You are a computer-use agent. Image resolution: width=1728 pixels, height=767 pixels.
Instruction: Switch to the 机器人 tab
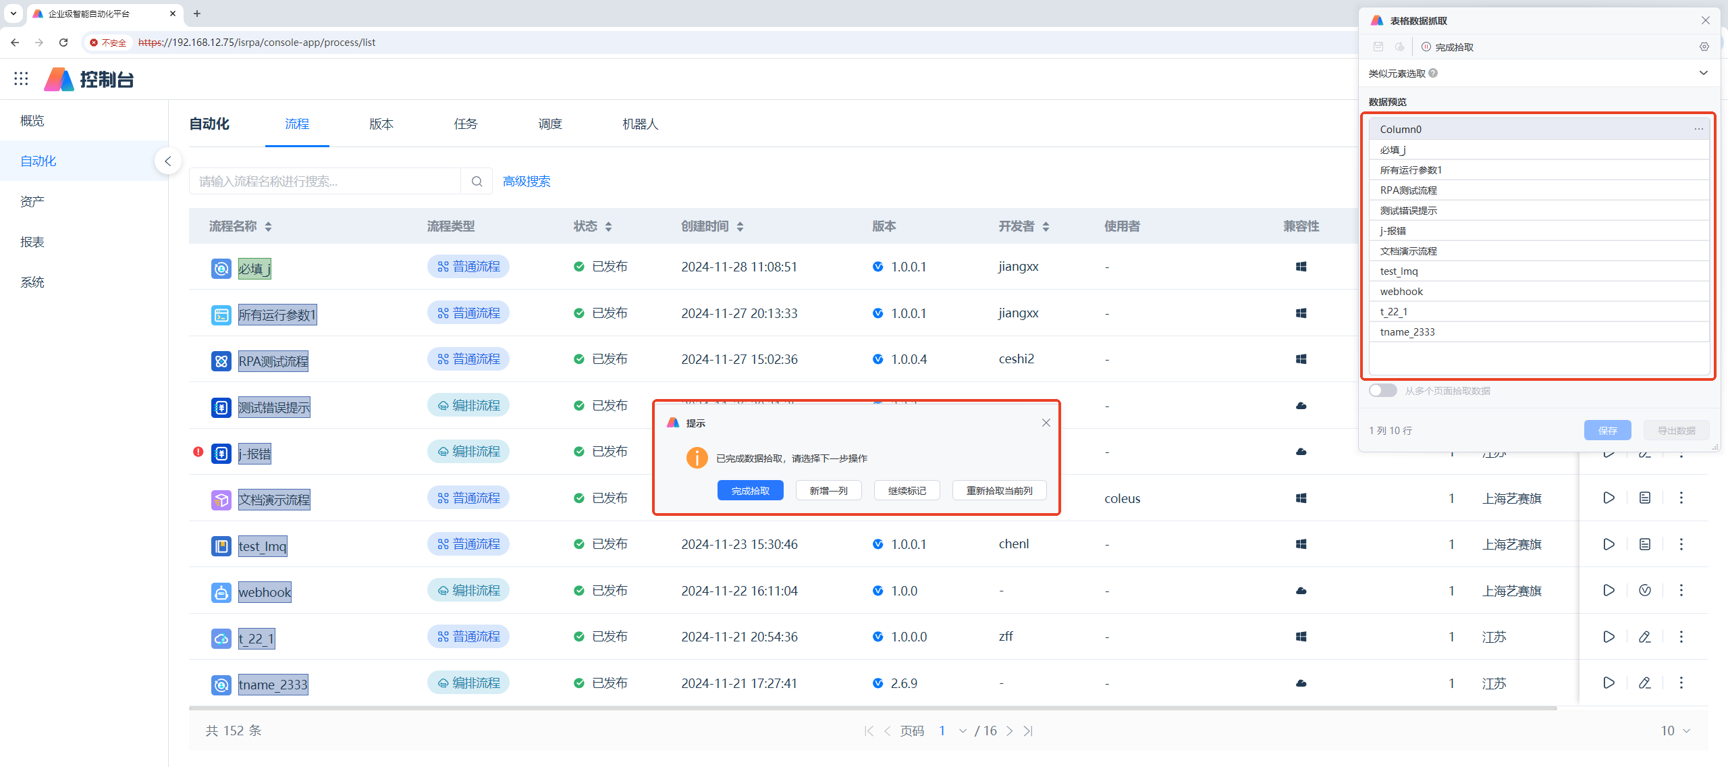pos(640,124)
